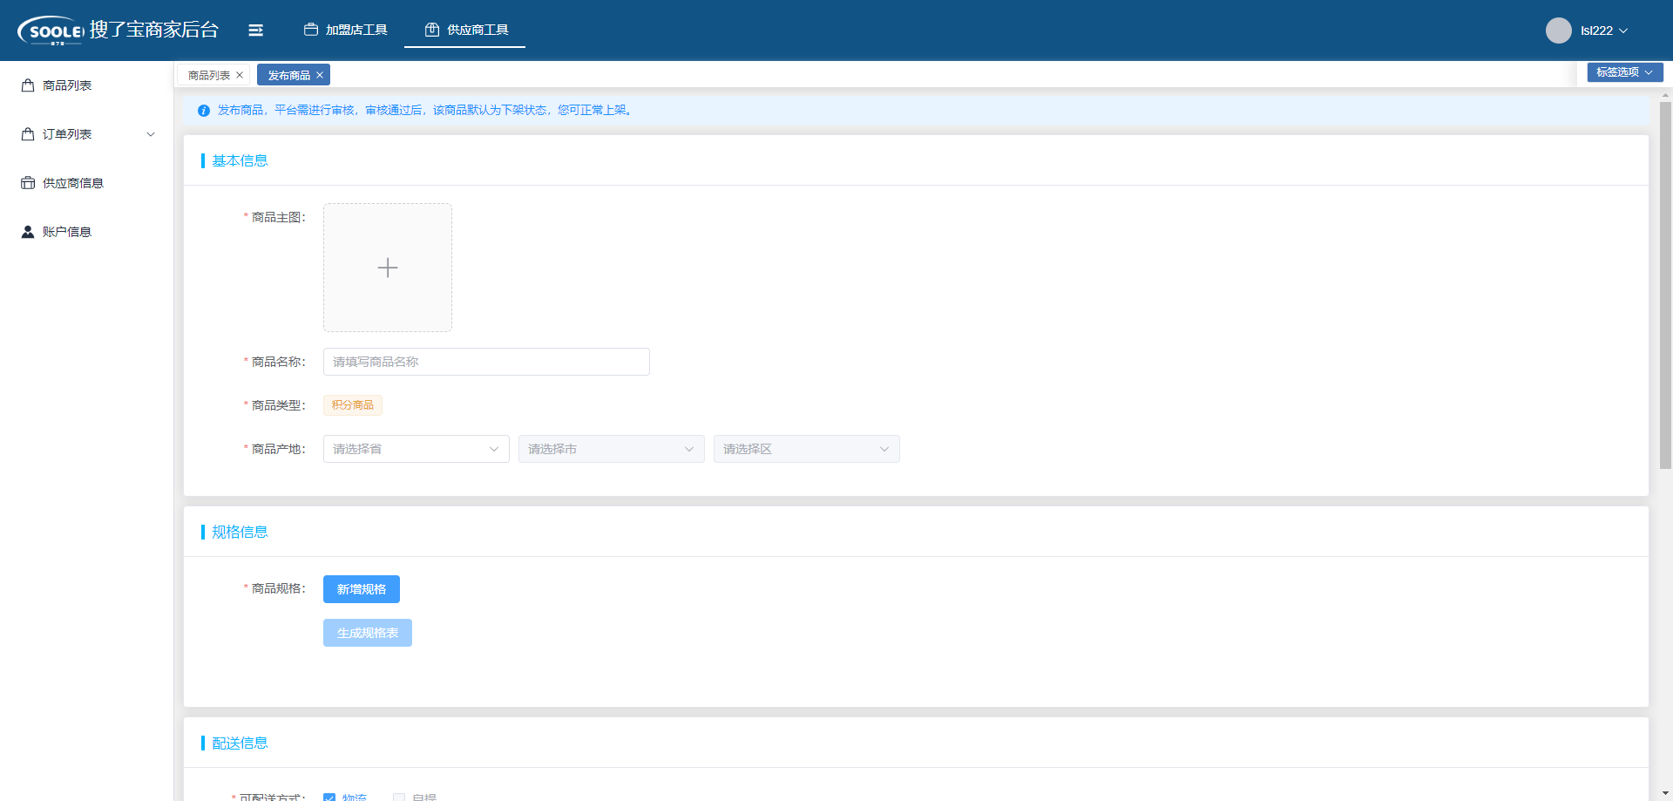1673x801 pixels.
Task: Click the vertical scrollbar thumb
Action: point(1665,286)
